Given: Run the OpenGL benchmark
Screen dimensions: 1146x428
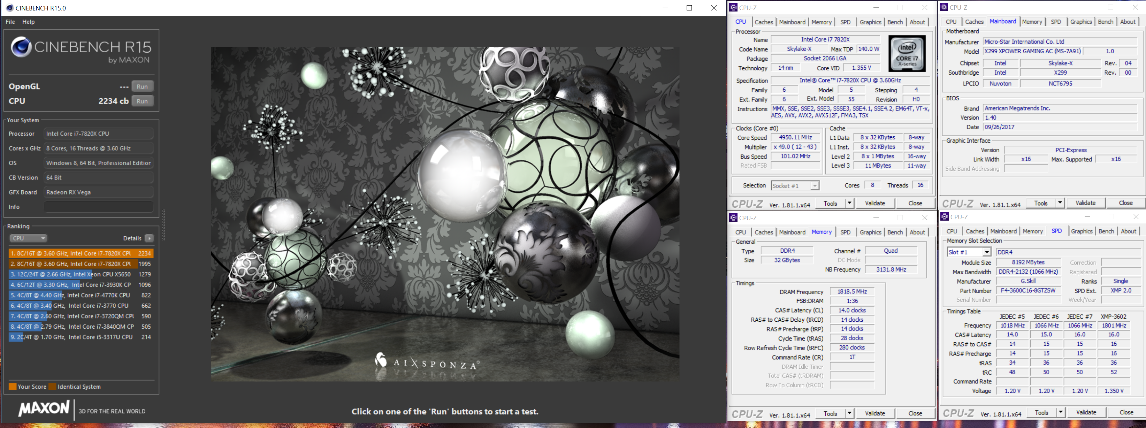Looking at the screenshot, I should click(142, 86).
